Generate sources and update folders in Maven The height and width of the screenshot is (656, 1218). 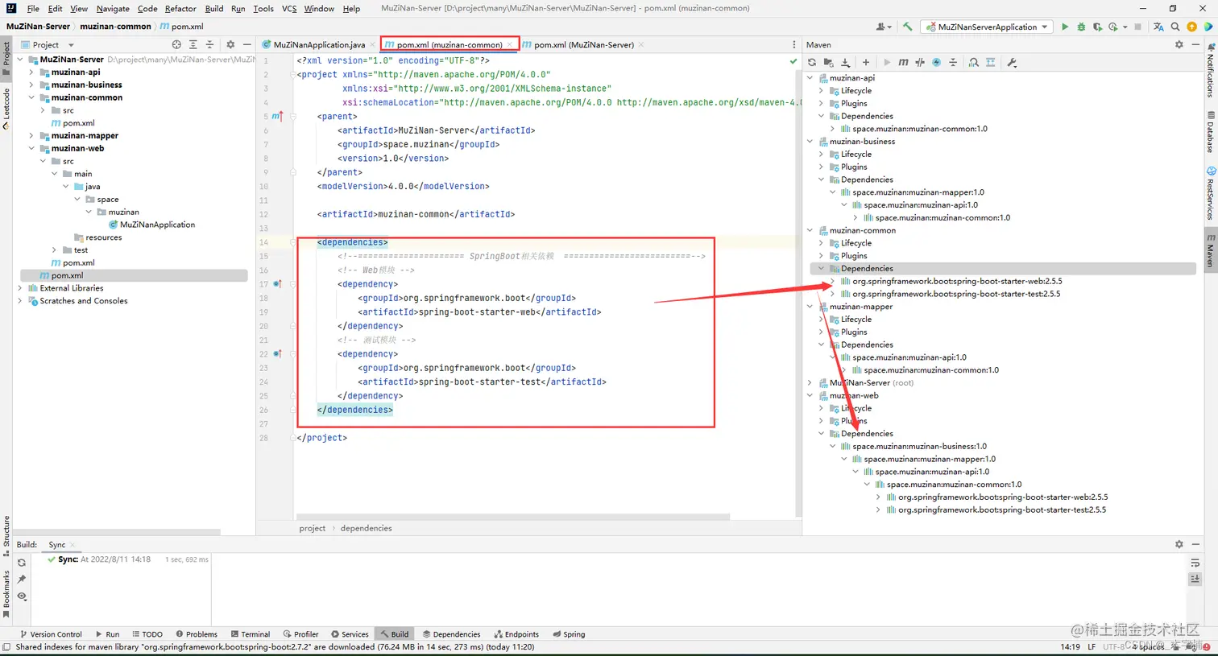(828, 62)
